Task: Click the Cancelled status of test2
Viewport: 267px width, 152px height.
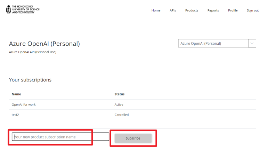Action: tap(121, 115)
